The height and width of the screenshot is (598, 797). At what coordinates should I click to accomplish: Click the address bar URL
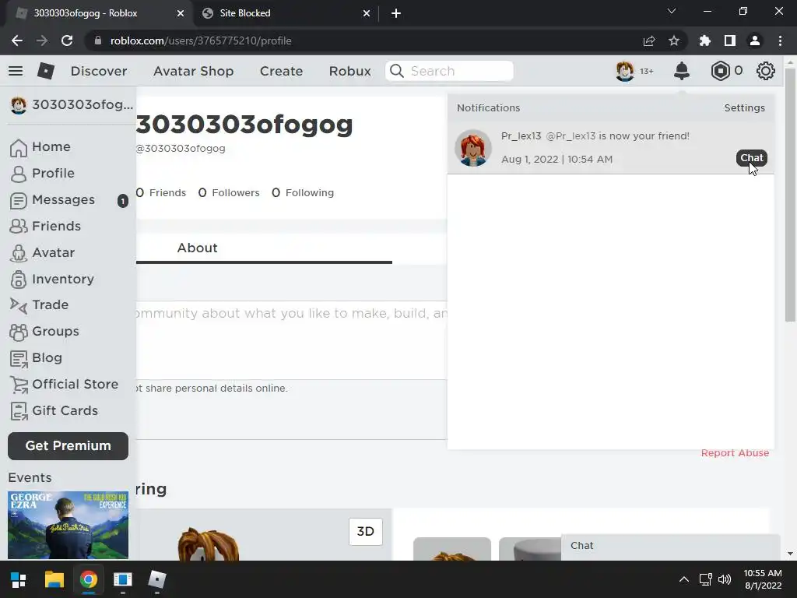201,40
